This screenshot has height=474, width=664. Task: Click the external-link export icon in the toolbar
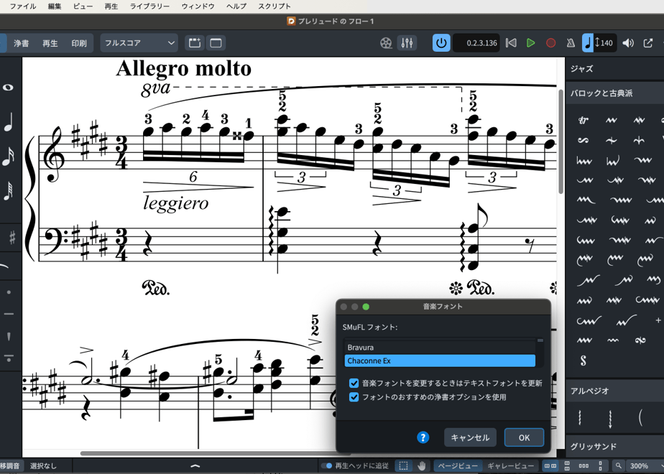coord(648,43)
